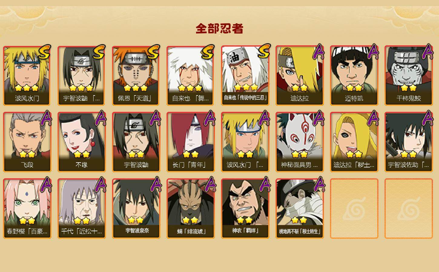Open the 干柿鬼鲛 ninja card
The width and height of the screenshot is (439, 272).
coord(409,76)
